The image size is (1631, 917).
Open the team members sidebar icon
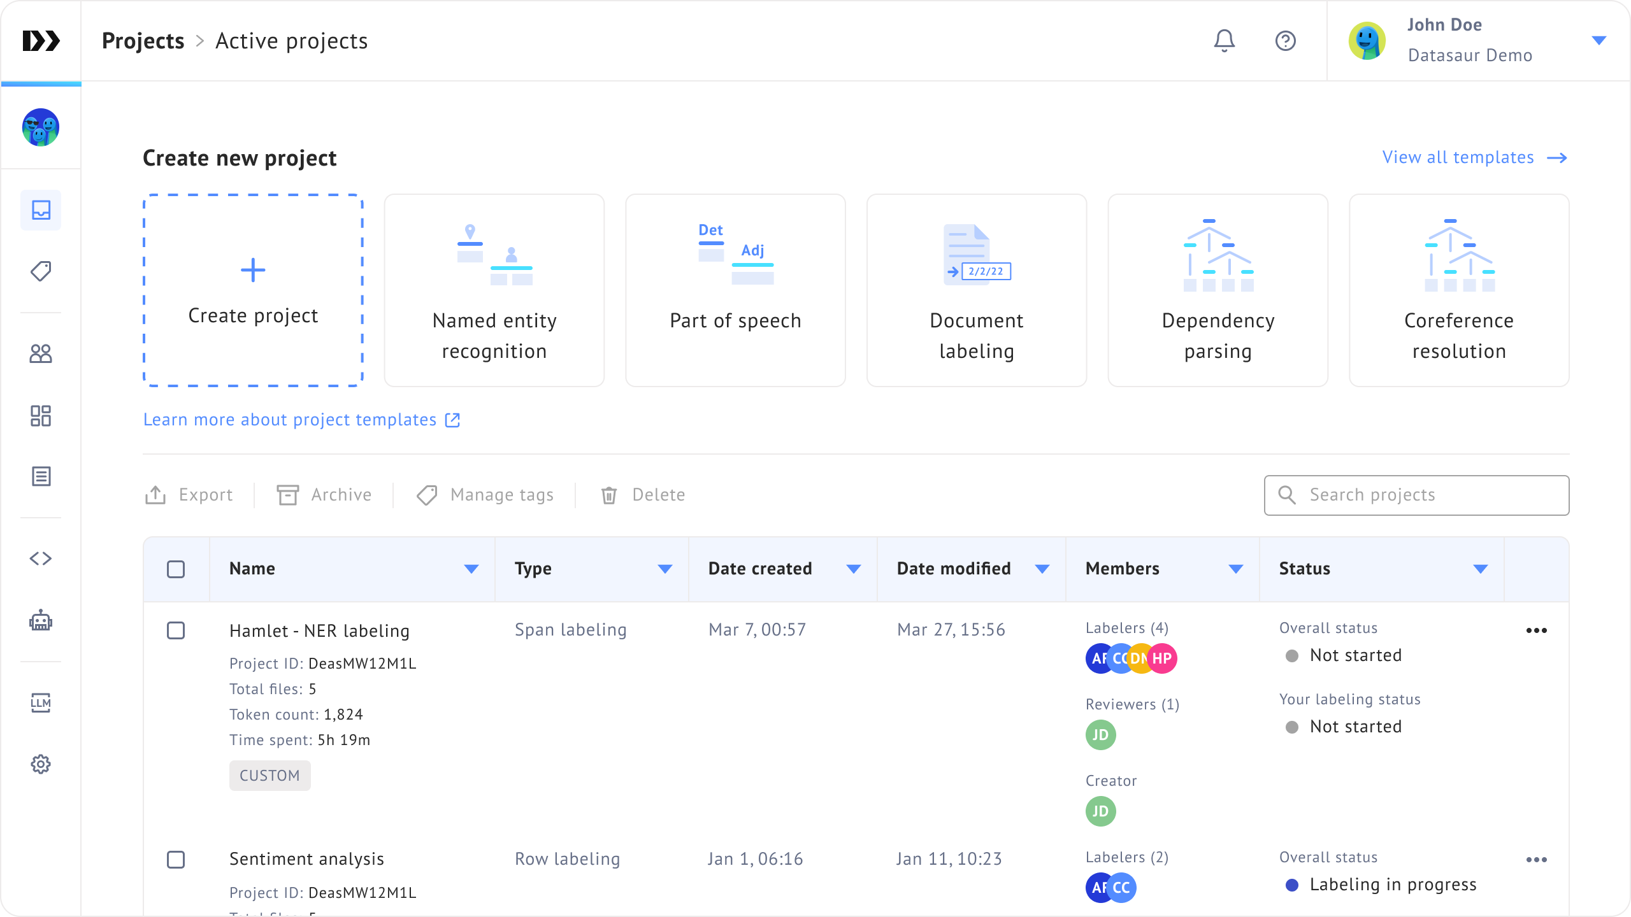(41, 353)
